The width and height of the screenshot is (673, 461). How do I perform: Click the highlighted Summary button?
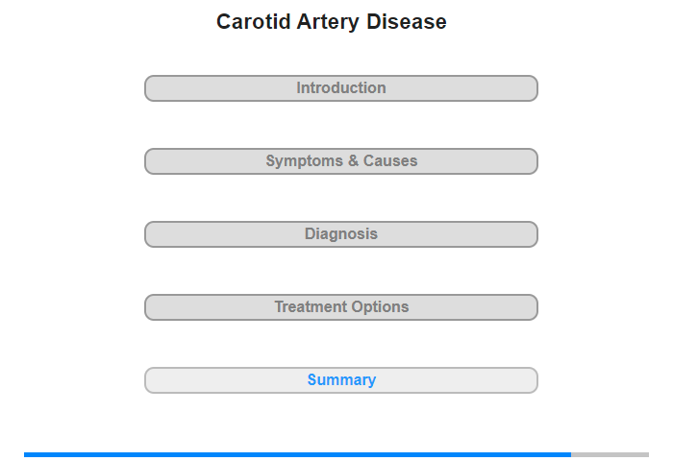341,380
